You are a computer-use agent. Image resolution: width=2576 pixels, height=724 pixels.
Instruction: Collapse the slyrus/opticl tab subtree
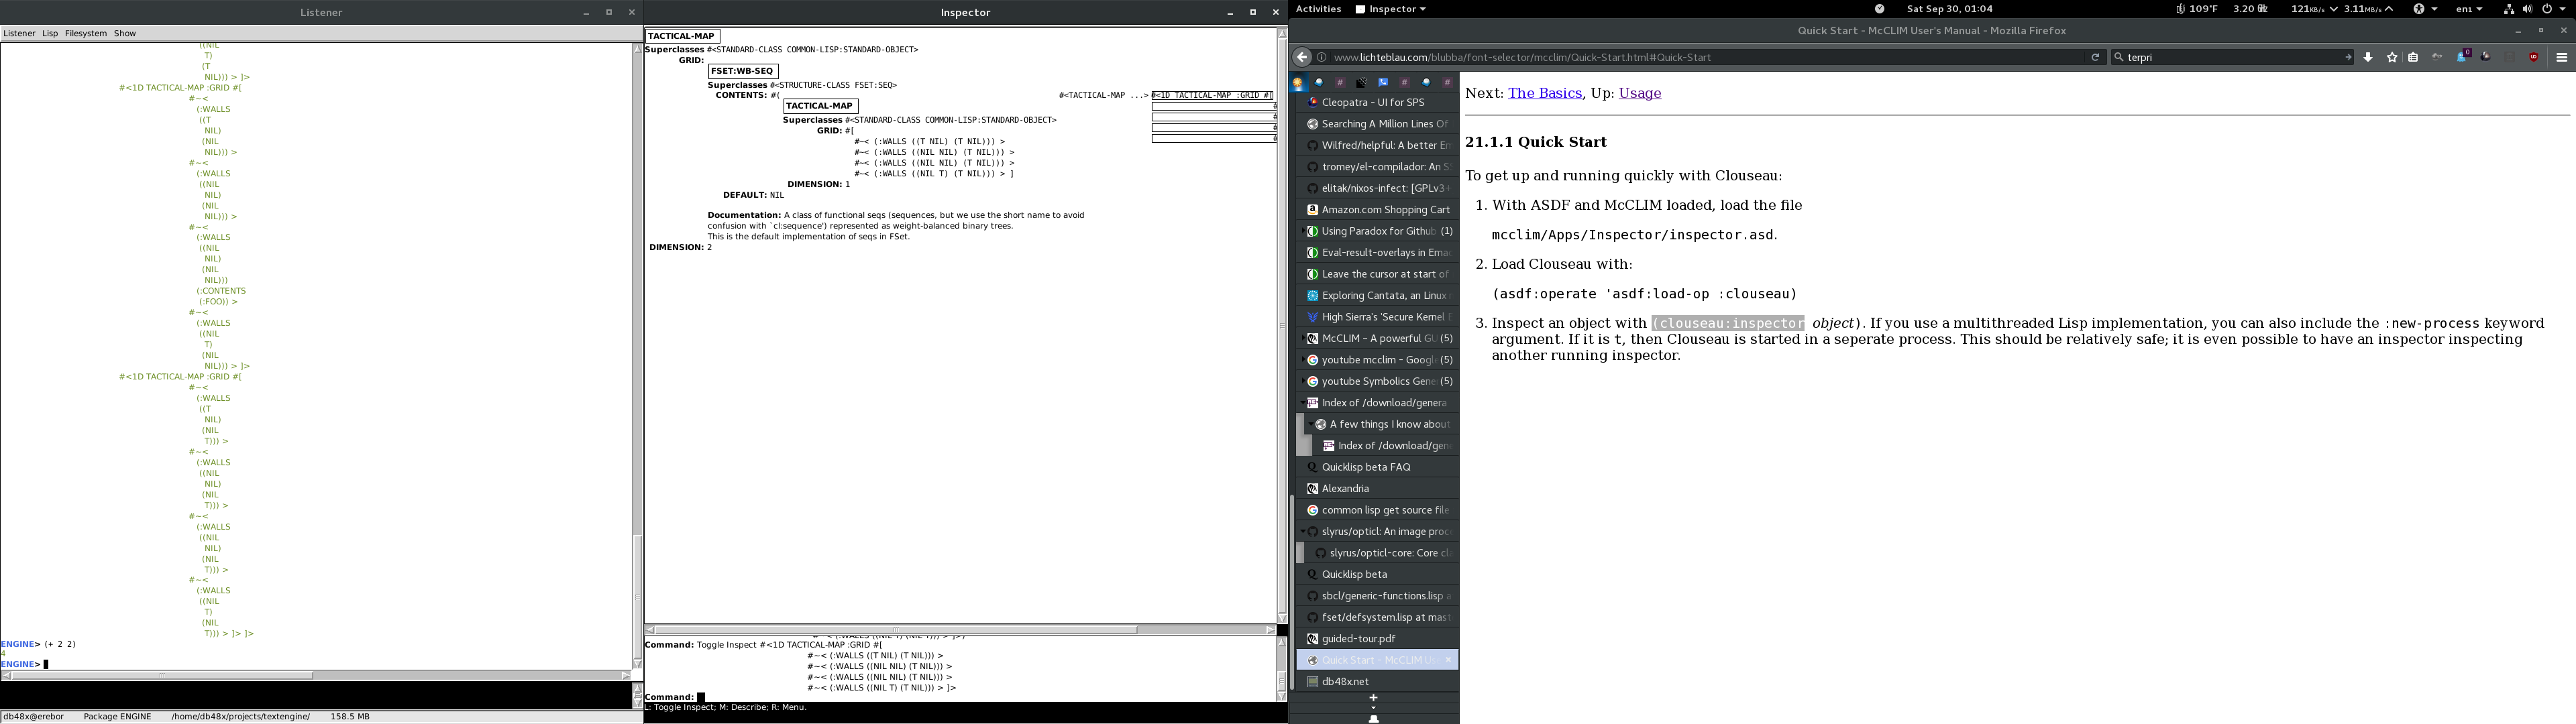pyautogui.click(x=1303, y=531)
